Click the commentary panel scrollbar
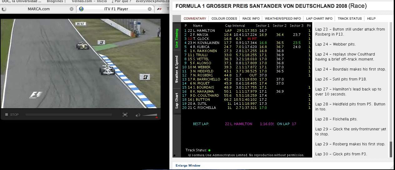395x170 pixels. pyautogui.click(x=390, y=150)
